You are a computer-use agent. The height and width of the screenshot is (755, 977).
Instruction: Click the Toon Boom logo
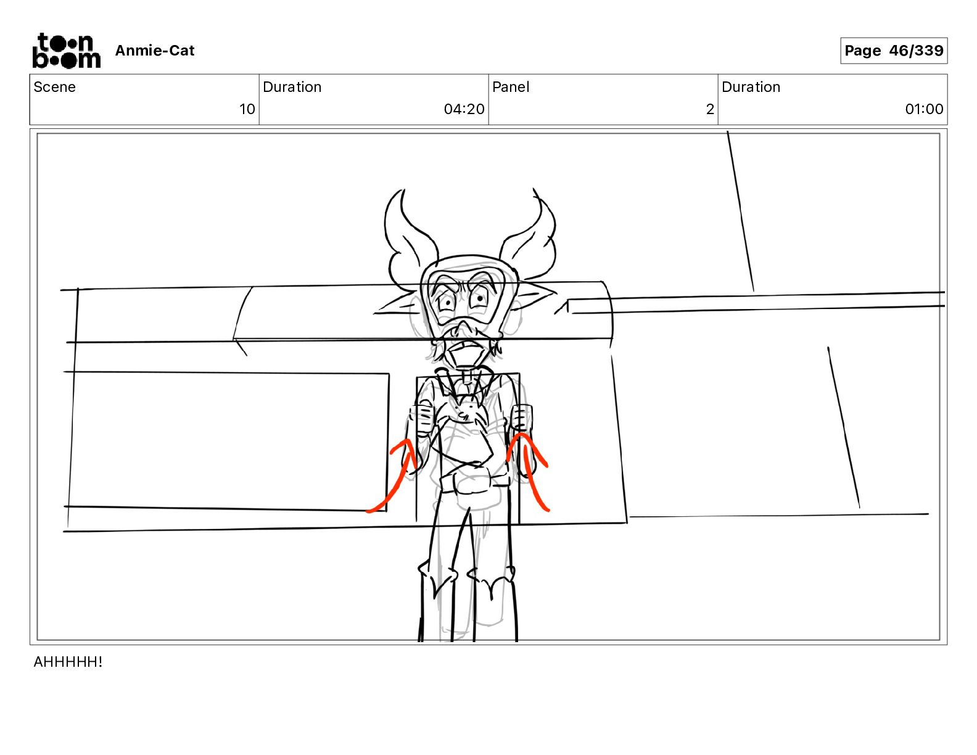[x=66, y=51]
